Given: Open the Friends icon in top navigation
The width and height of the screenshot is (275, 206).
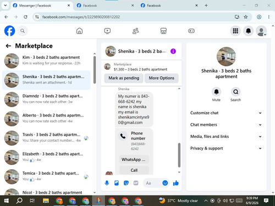Looking at the screenshot, I should [x=135, y=31].
